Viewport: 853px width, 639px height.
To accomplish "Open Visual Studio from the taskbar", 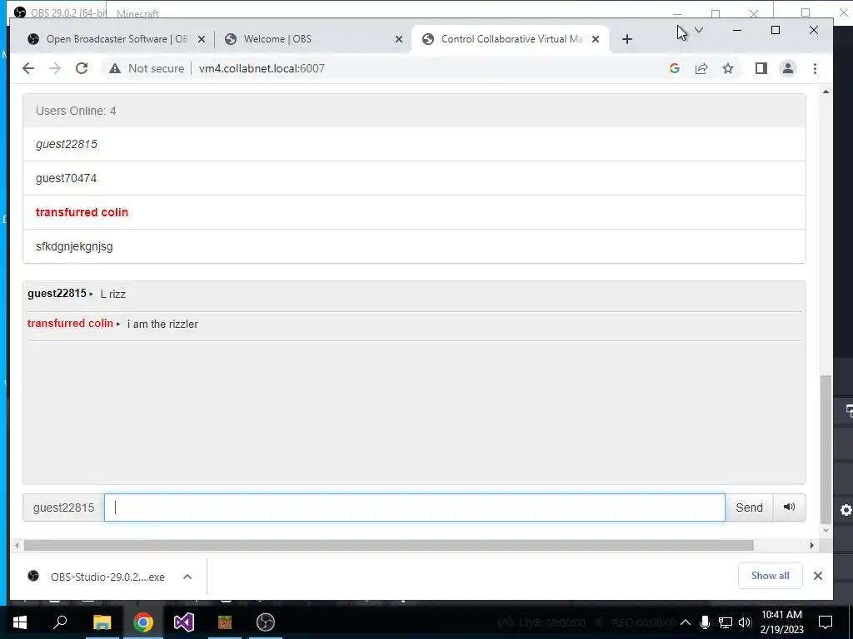I will tap(184, 622).
